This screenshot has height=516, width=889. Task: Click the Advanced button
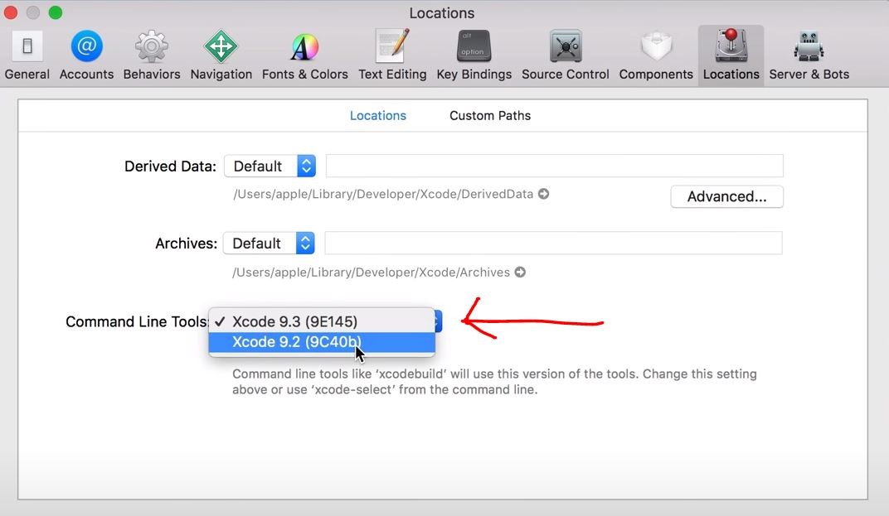point(726,196)
